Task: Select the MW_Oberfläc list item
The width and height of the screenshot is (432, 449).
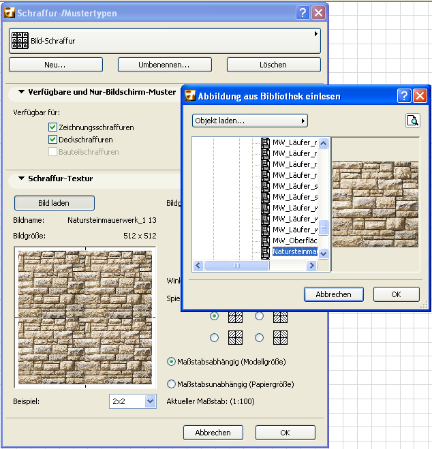Action: 295,241
